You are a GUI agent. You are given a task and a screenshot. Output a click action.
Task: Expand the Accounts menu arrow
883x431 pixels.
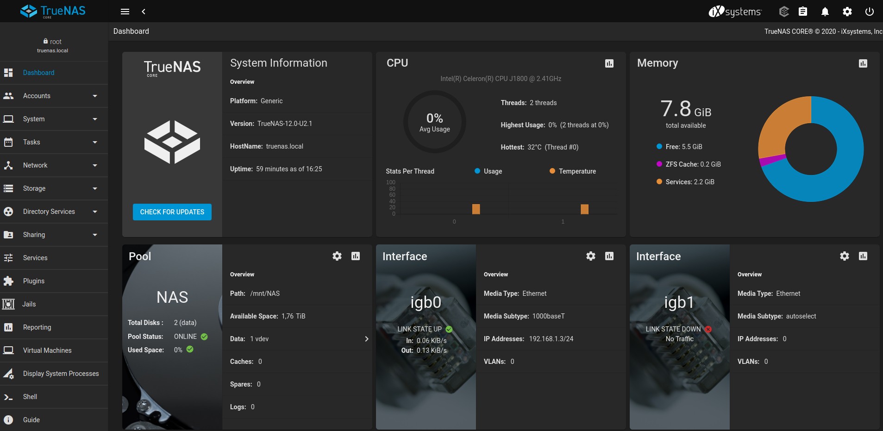coord(95,96)
